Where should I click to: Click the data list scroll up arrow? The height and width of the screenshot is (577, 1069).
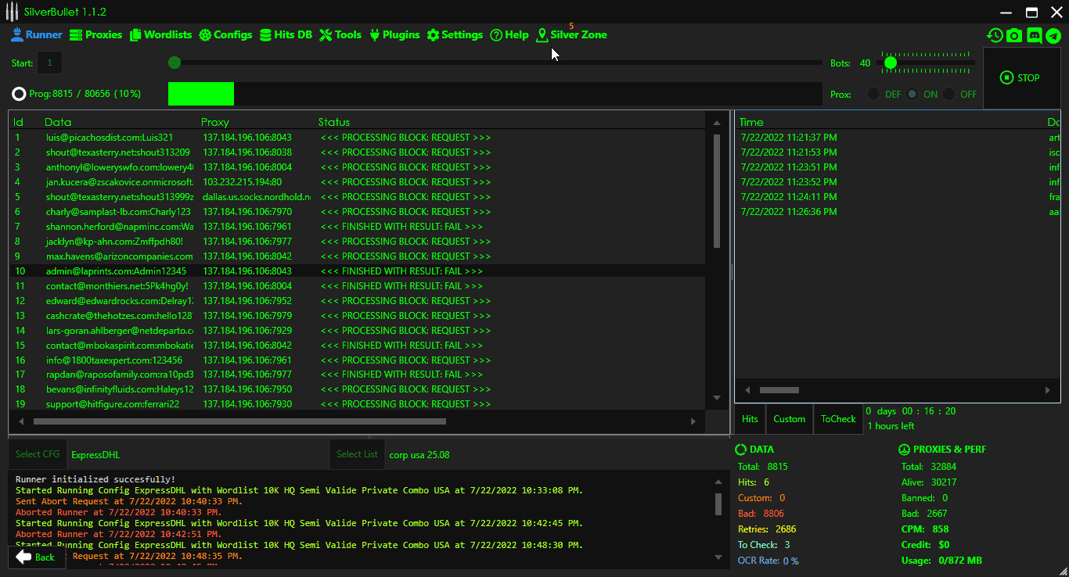pos(716,123)
